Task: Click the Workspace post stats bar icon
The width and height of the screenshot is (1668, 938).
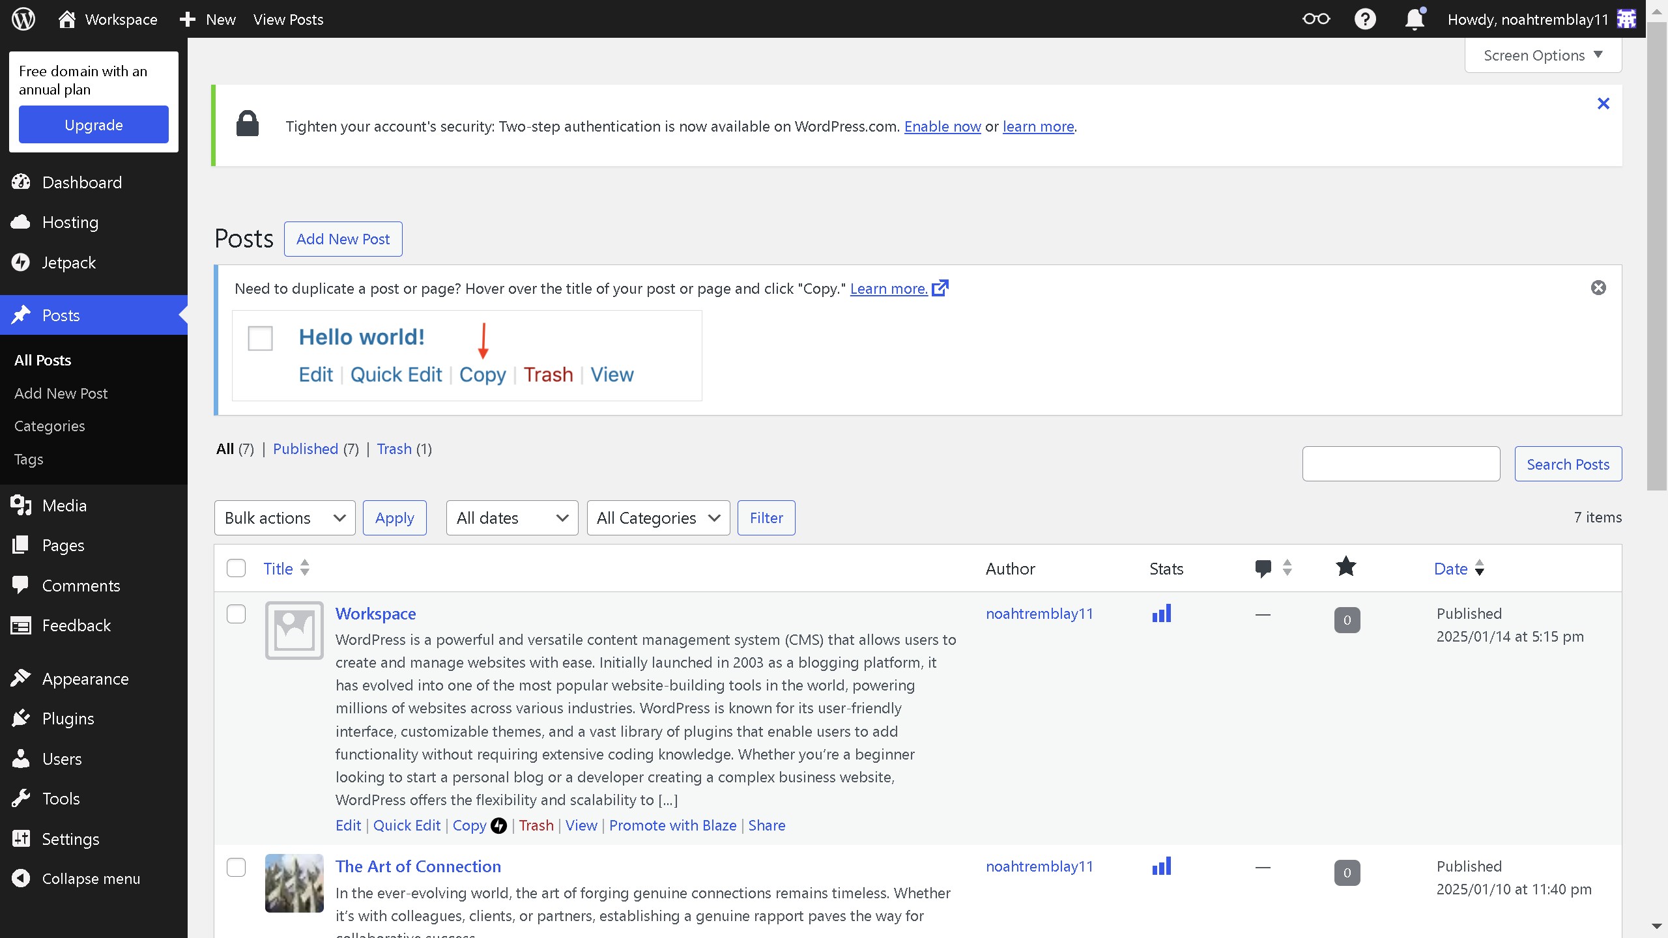Action: pos(1161,614)
